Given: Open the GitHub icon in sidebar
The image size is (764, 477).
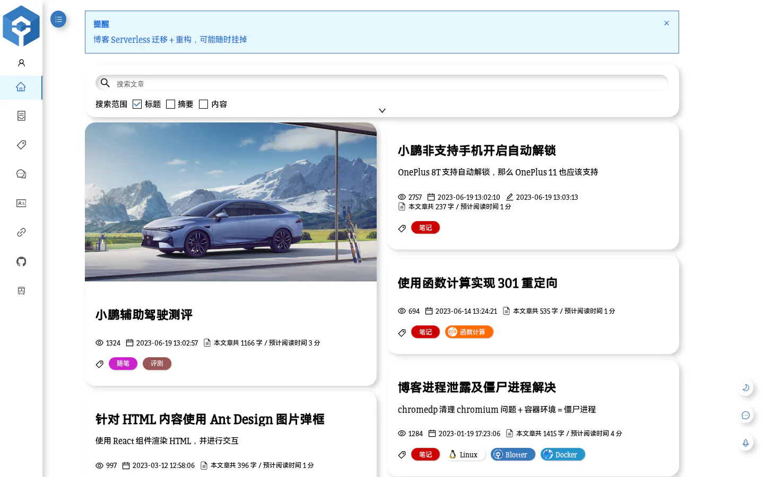Looking at the screenshot, I should pyautogui.click(x=21, y=261).
